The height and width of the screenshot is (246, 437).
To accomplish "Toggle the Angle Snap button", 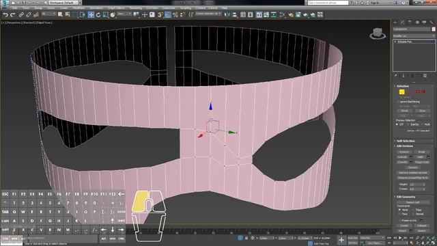I will point(168,14).
